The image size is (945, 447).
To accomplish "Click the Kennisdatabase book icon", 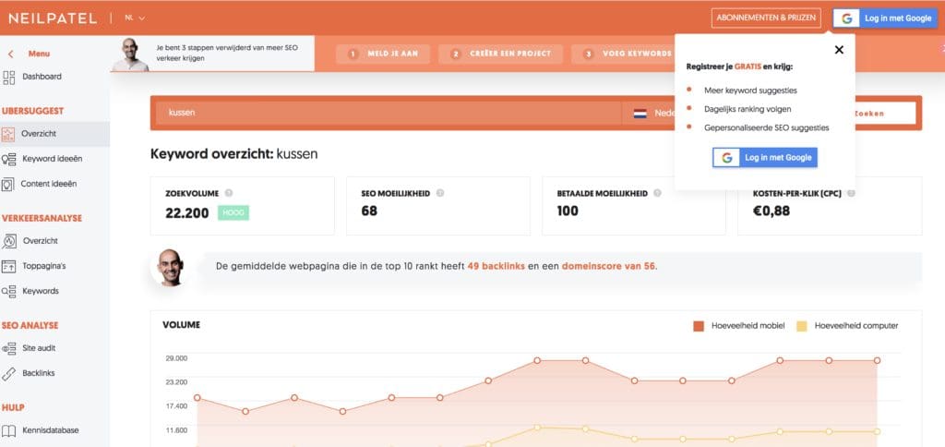I will (8, 430).
